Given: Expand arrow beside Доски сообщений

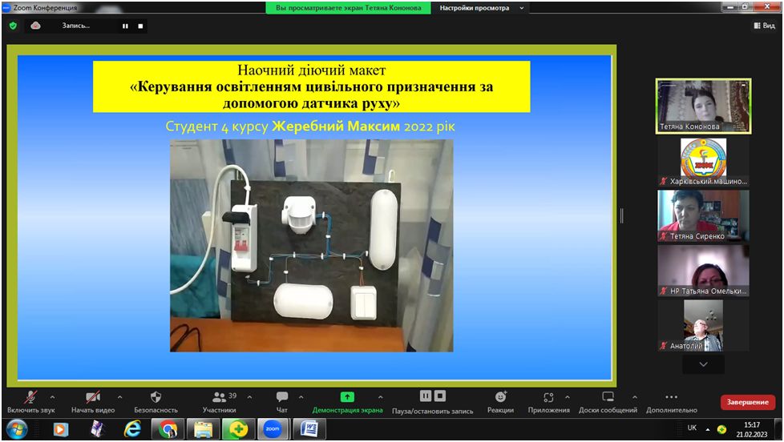Looking at the screenshot, I should point(635,397).
